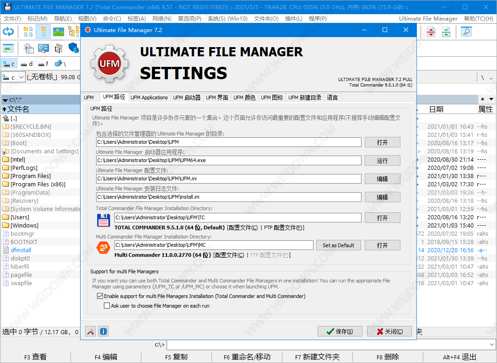
Task: Click the UFM.ini config path field
Action: click(x=228, y=179)
